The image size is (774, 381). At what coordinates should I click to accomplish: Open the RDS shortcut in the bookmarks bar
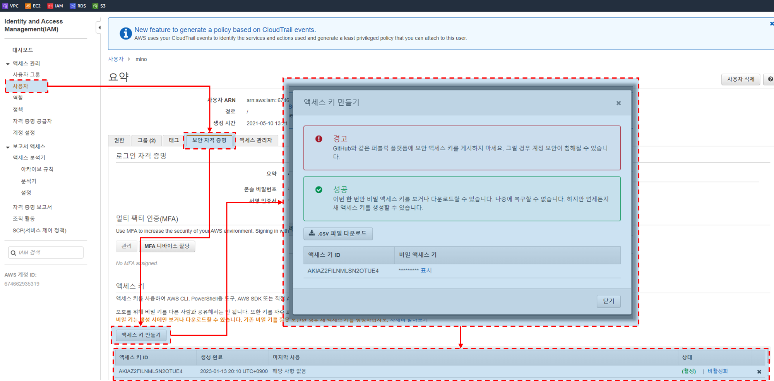click(x=78, y=5)
